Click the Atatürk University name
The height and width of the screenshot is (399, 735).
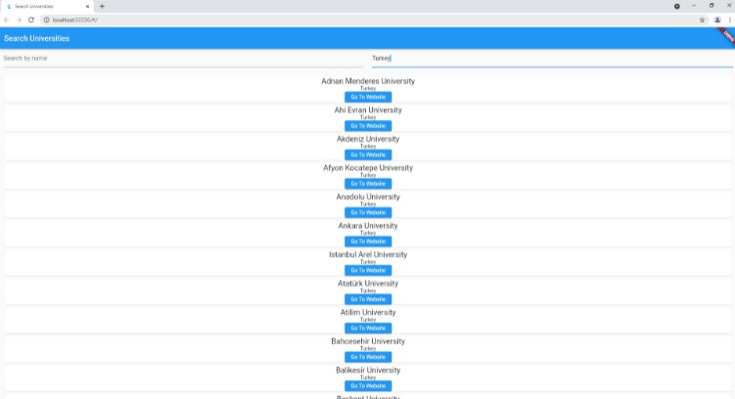click(x=368, y=284)
